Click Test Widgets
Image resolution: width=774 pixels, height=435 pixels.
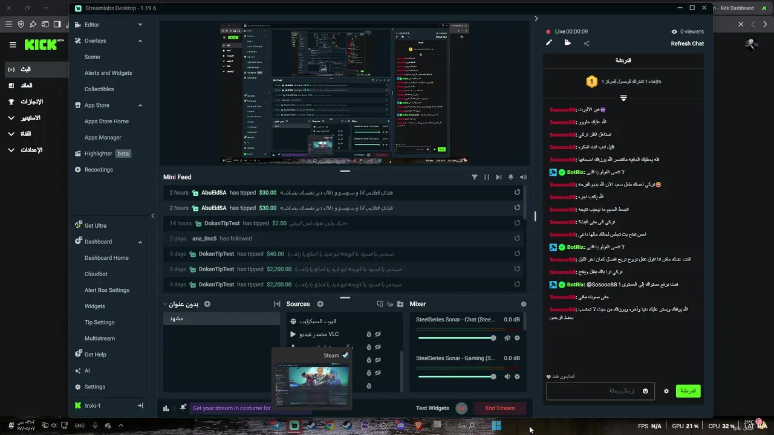[x=432, y=408]
